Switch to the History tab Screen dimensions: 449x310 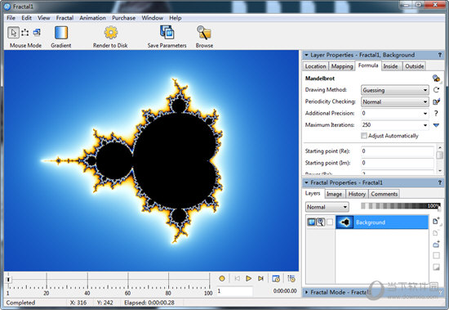pyautogui.click(x=357, y=194)
